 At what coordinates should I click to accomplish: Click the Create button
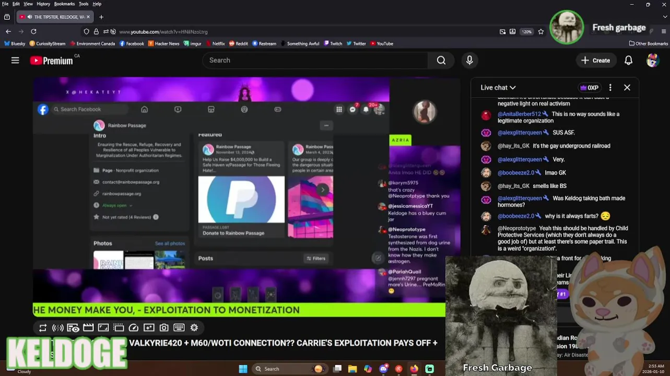coord(596,61)
